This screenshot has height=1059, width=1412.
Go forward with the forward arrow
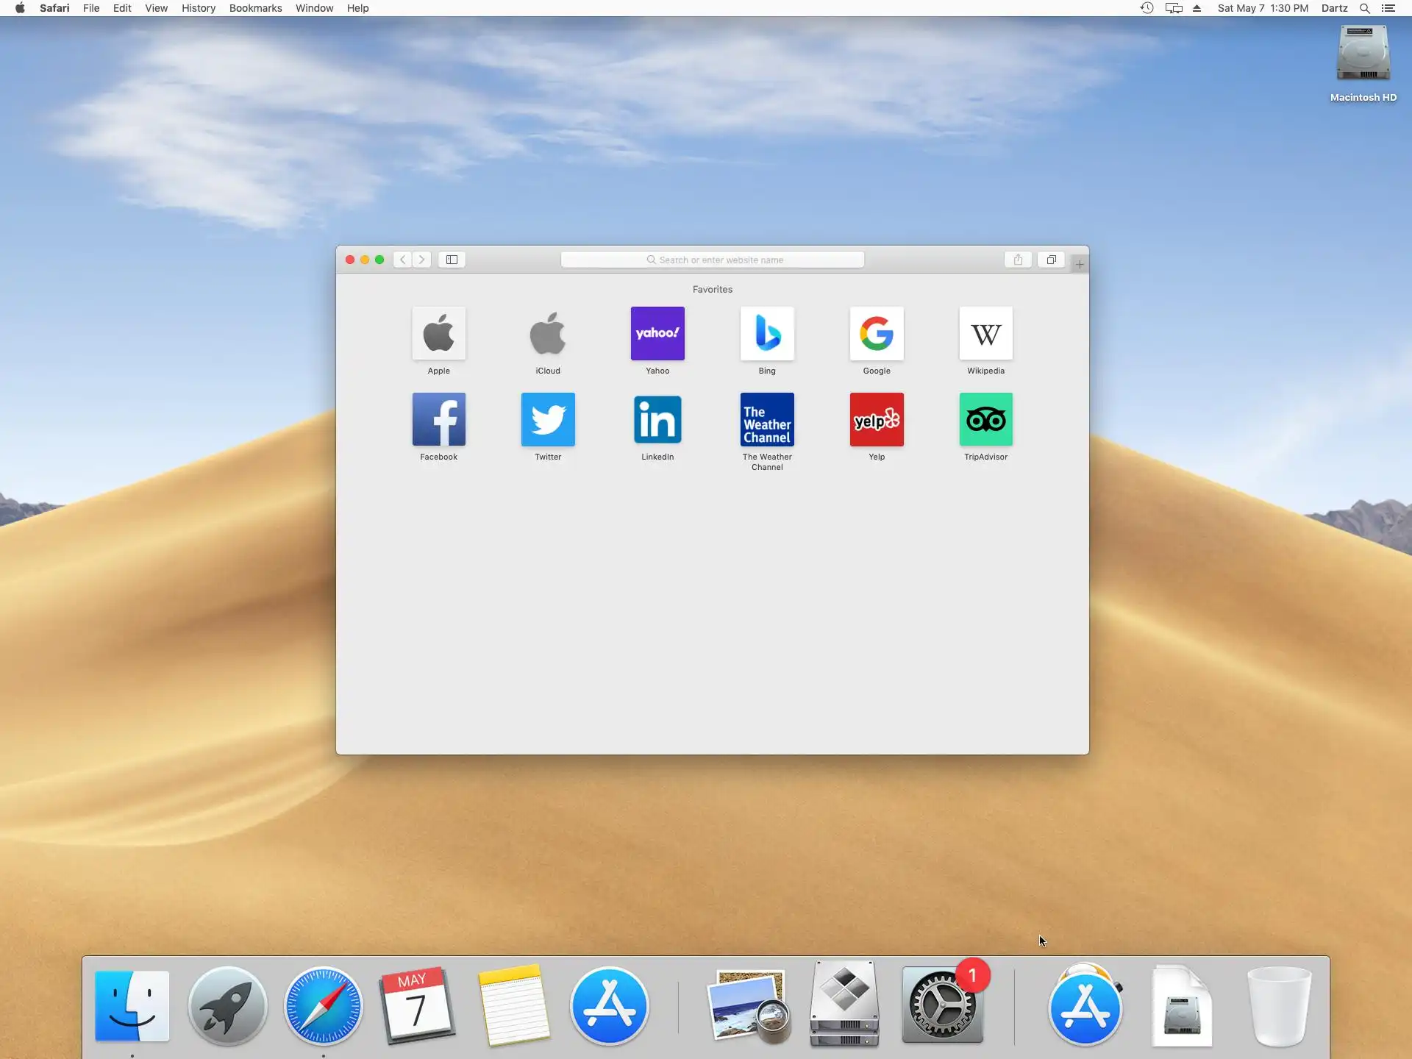421,260
